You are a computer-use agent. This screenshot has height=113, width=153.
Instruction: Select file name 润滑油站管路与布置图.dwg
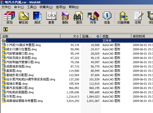click(24, 101)
